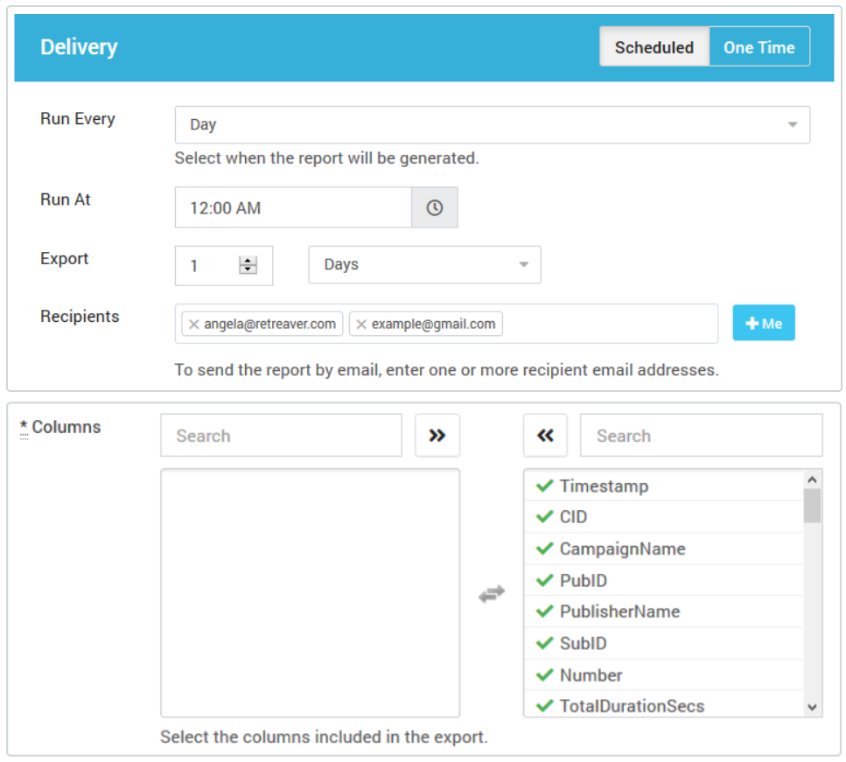The width and height of the screenshot is (846, 762).
Task: Click the available columns Search box
Action: (281, 436)
